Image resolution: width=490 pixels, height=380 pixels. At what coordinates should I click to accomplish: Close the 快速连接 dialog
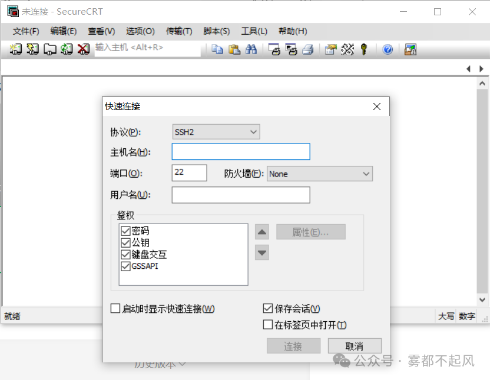377,106
